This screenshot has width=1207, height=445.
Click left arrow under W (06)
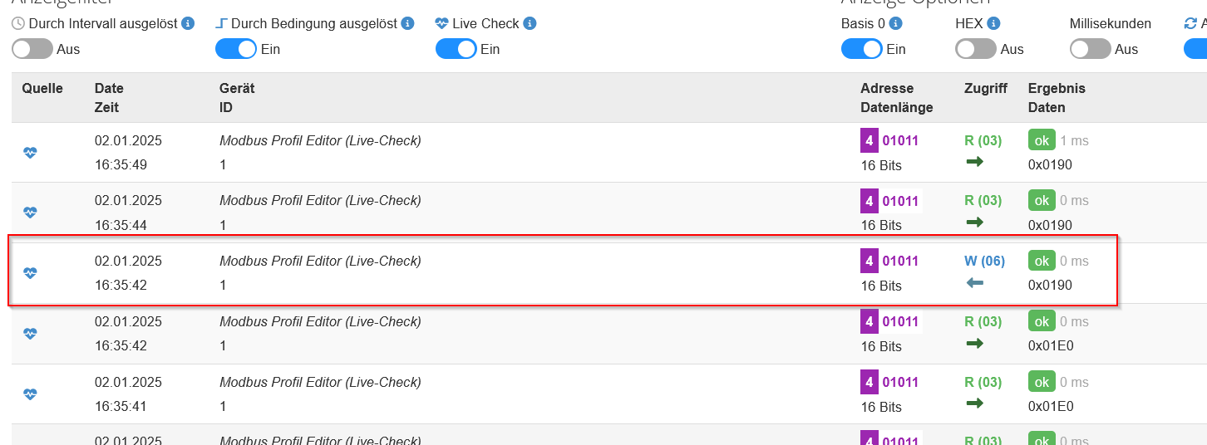(974, 283)
